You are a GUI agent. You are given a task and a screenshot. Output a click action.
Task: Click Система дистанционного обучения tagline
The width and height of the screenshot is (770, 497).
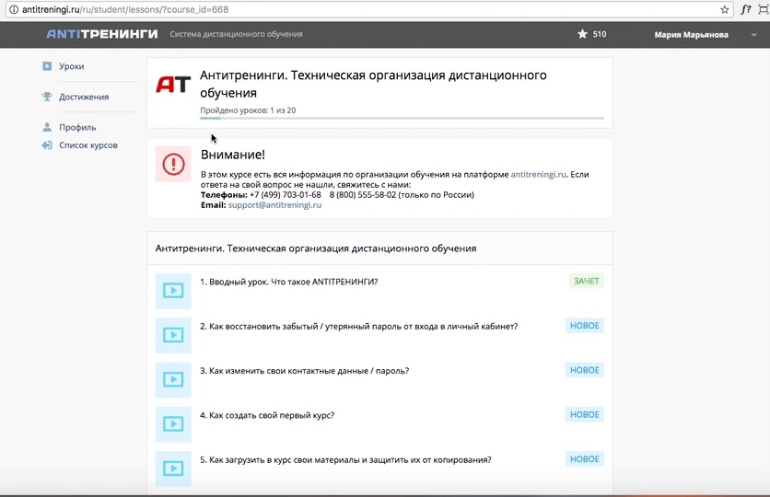coord(236,34)
